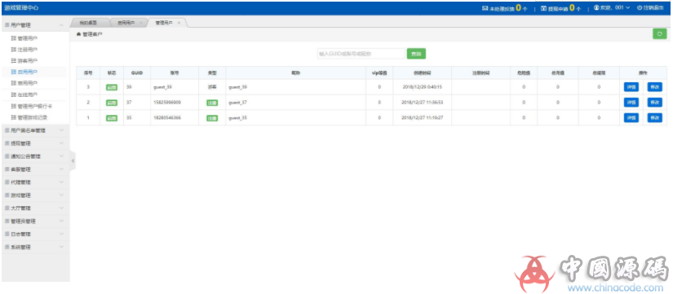Image resolution: width=673 pixels, height=294 pixels.
Task: Open the 欢迎 001 user dropdown
Action: 612,7
